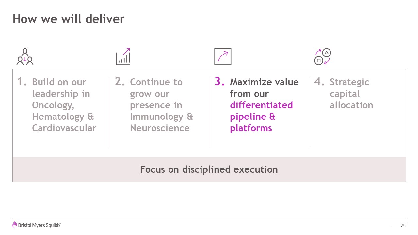Click the gray number 4

coord(319,82)
